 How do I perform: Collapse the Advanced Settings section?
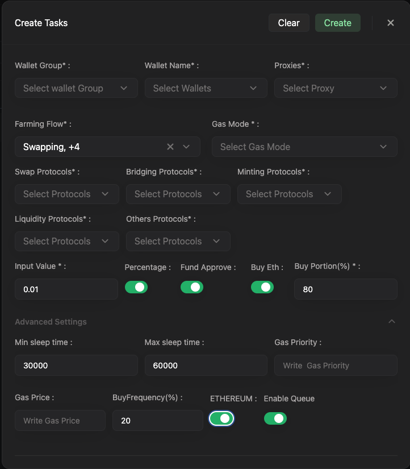pos(391,322)
